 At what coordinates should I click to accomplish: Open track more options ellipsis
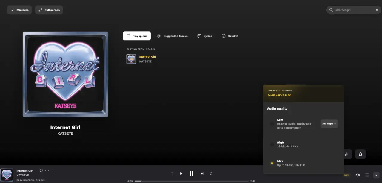coord(47,171)
